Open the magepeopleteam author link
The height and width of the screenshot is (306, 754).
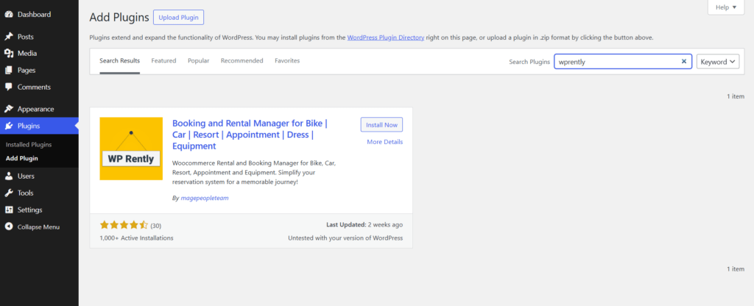(205, 198)
